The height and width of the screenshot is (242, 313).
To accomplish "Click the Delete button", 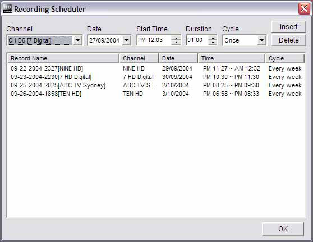I will coord(288,40).
